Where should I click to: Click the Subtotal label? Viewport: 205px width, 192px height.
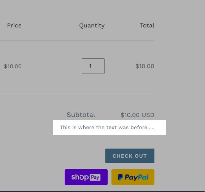(81, 115)
